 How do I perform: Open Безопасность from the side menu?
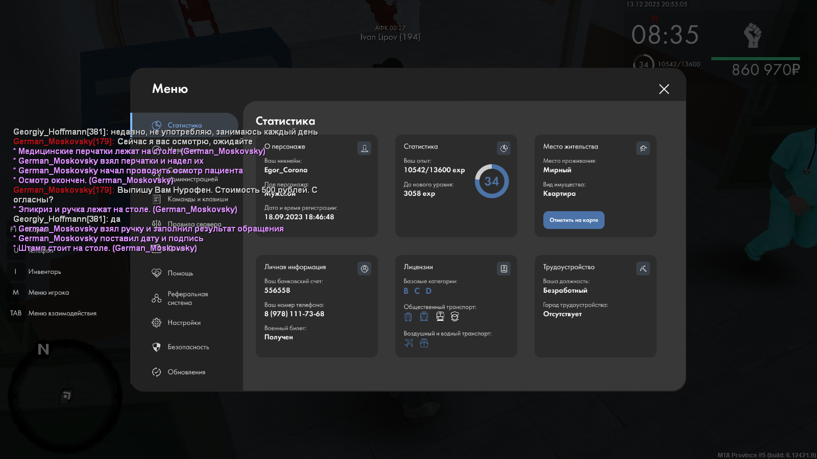pyautogui.click(x=187, y=347)
